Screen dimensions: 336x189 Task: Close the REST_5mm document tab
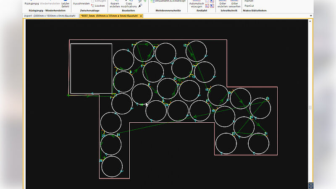tap(141, 16)
